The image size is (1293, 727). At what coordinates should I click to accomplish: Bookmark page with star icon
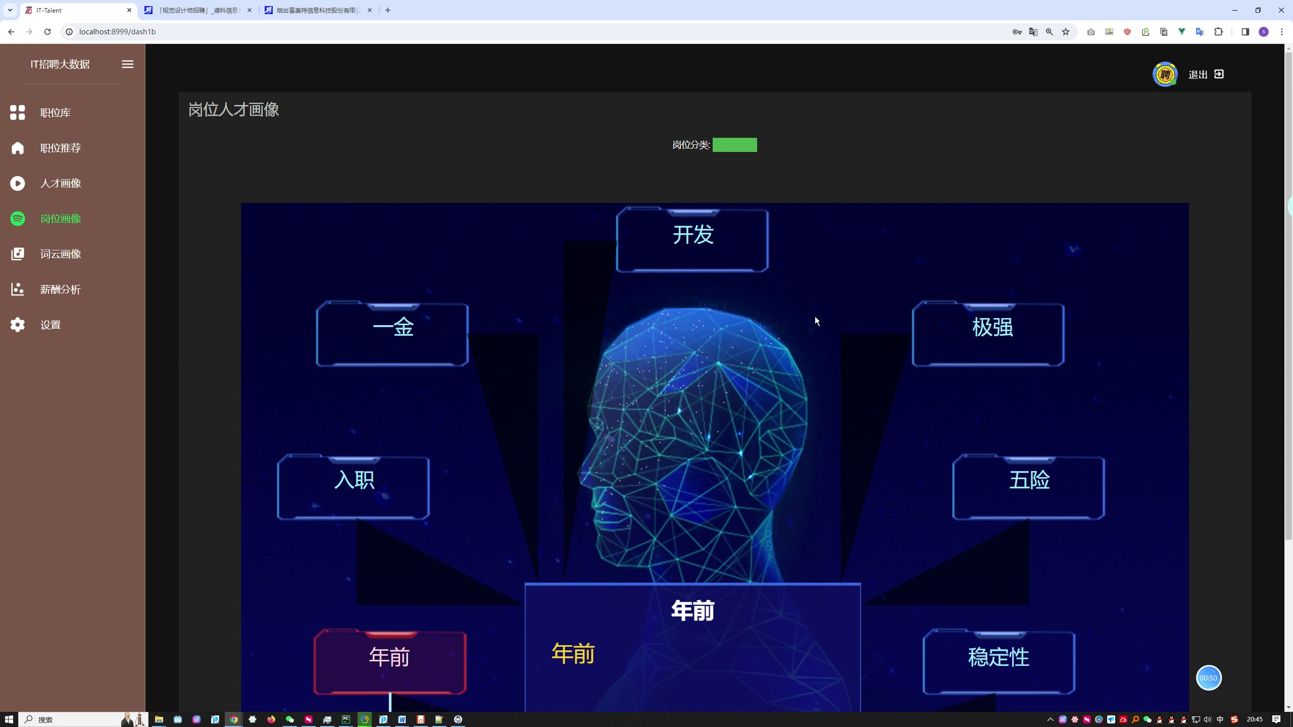click(1066, 32)
